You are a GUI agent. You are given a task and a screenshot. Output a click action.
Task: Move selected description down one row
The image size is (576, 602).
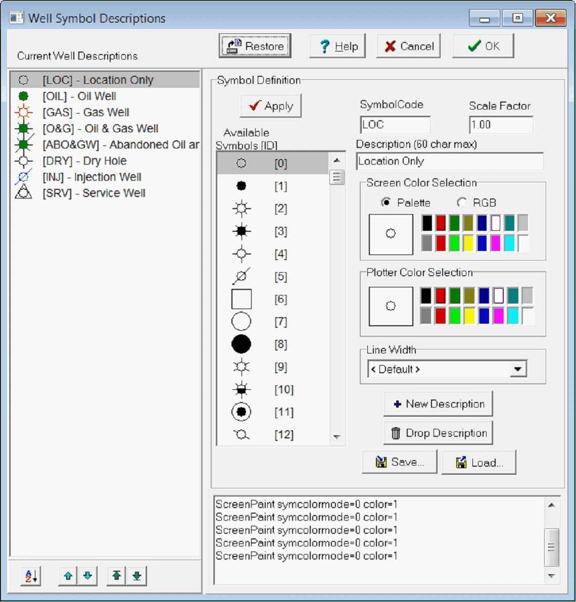click(x=87, y=576)
